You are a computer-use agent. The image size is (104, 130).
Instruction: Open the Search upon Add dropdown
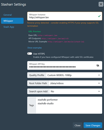(x=76, y=91)
